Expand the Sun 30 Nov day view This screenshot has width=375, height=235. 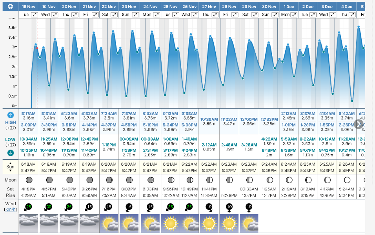[275, 14]
